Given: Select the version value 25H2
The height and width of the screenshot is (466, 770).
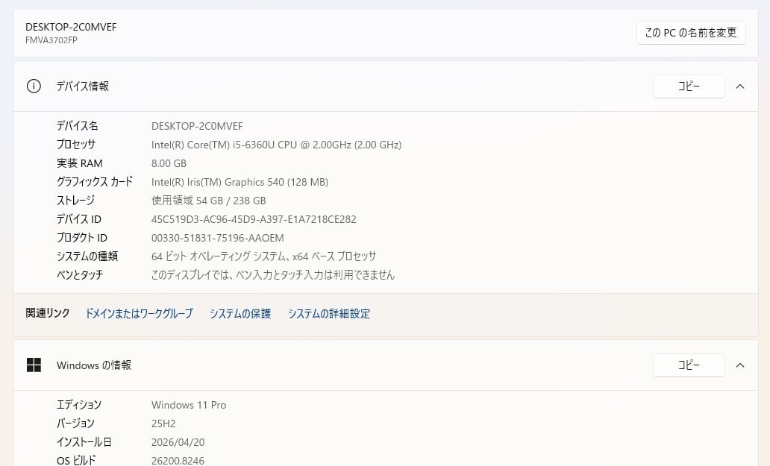Looking at the screenshot, I should 163,424.
